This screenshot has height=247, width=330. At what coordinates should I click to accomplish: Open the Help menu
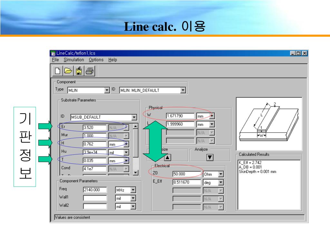click(x=112, y=60)
